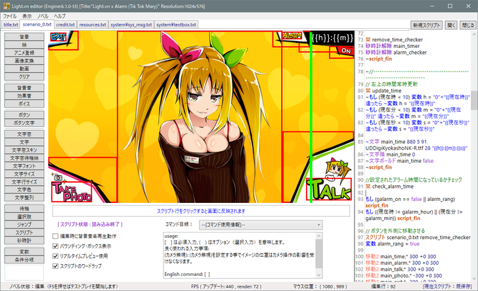
Task: Click the 文字サイズ command button
Action: (24, 174)
